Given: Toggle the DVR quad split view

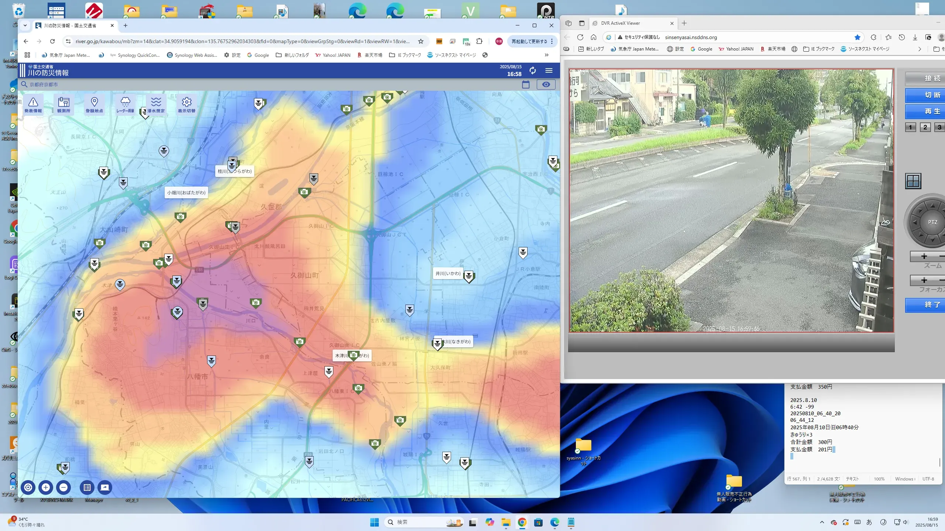Looking at the screenshot, I should (x=913, y=181).
